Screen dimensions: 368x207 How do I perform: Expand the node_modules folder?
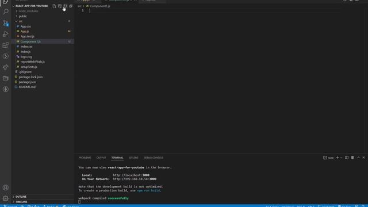tap(43, 11)
